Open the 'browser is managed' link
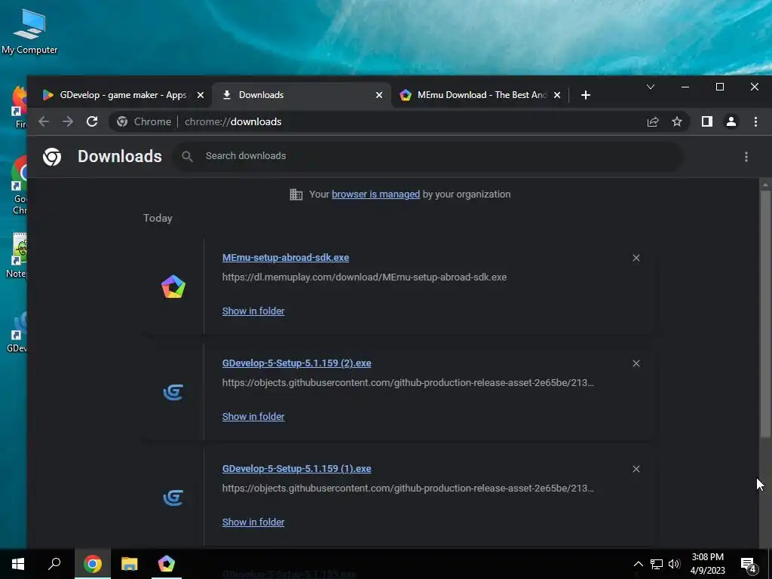 [375, 194]
